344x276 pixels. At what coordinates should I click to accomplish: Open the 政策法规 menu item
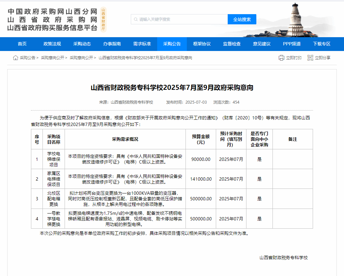pyautogui.click(x=52, y=44)
